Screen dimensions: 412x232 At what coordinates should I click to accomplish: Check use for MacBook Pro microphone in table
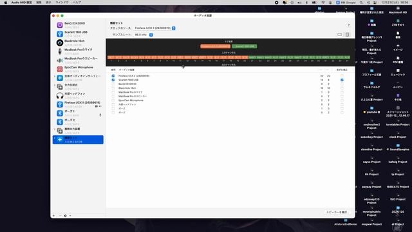[113, 92]
